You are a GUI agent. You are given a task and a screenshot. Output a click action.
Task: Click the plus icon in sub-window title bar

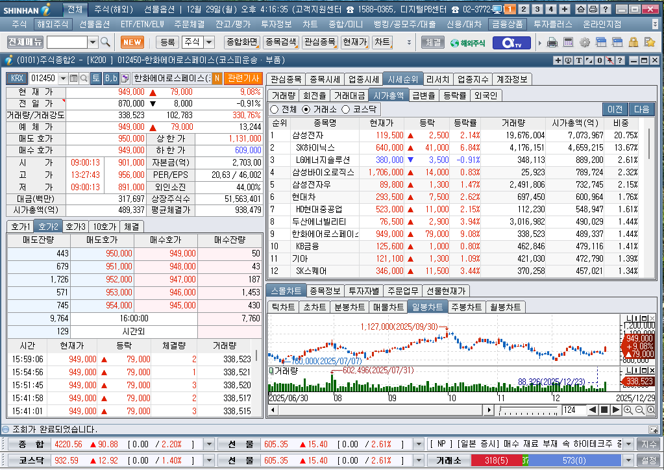(558, 60)
